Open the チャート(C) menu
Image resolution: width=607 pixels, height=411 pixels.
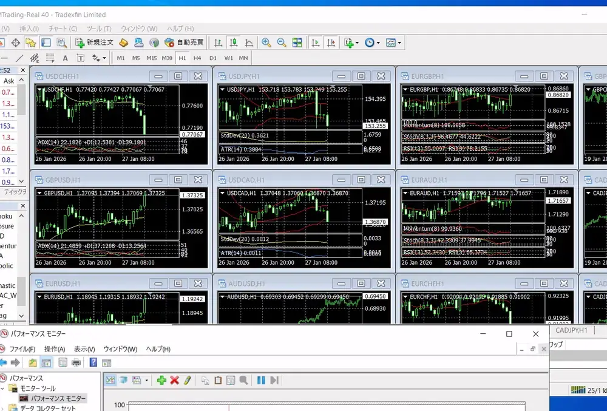[63, 29]
